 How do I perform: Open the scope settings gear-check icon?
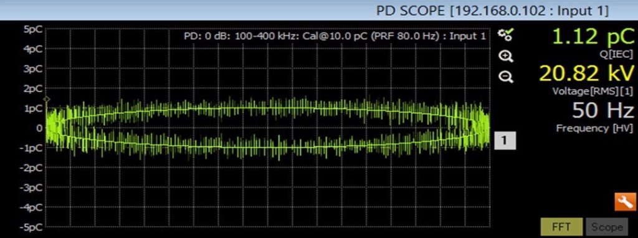click(x=506, y=36)
